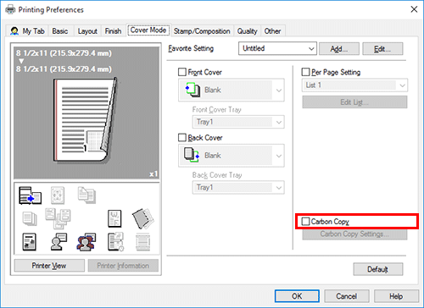Click the Printer View button

(x=49, y=266)
